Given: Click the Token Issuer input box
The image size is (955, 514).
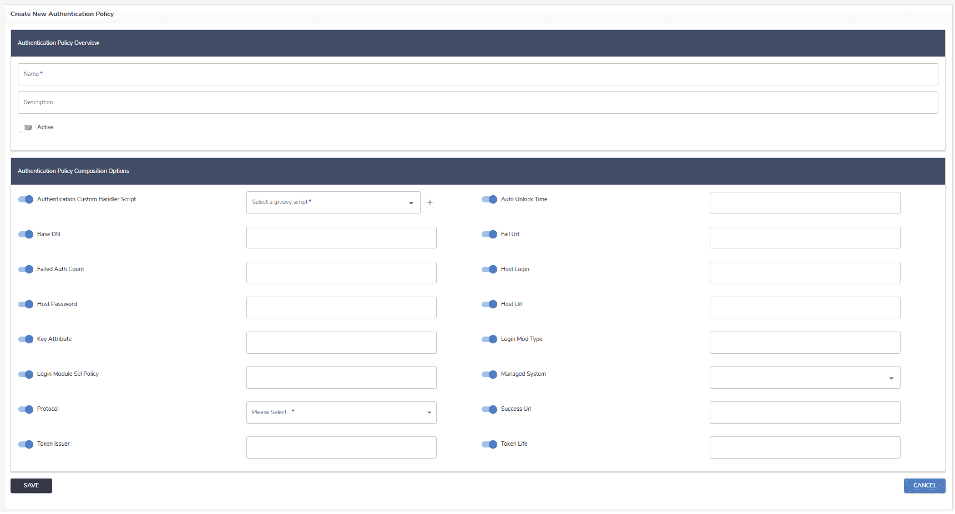Looking at the screenshot, I should (341, 447).
